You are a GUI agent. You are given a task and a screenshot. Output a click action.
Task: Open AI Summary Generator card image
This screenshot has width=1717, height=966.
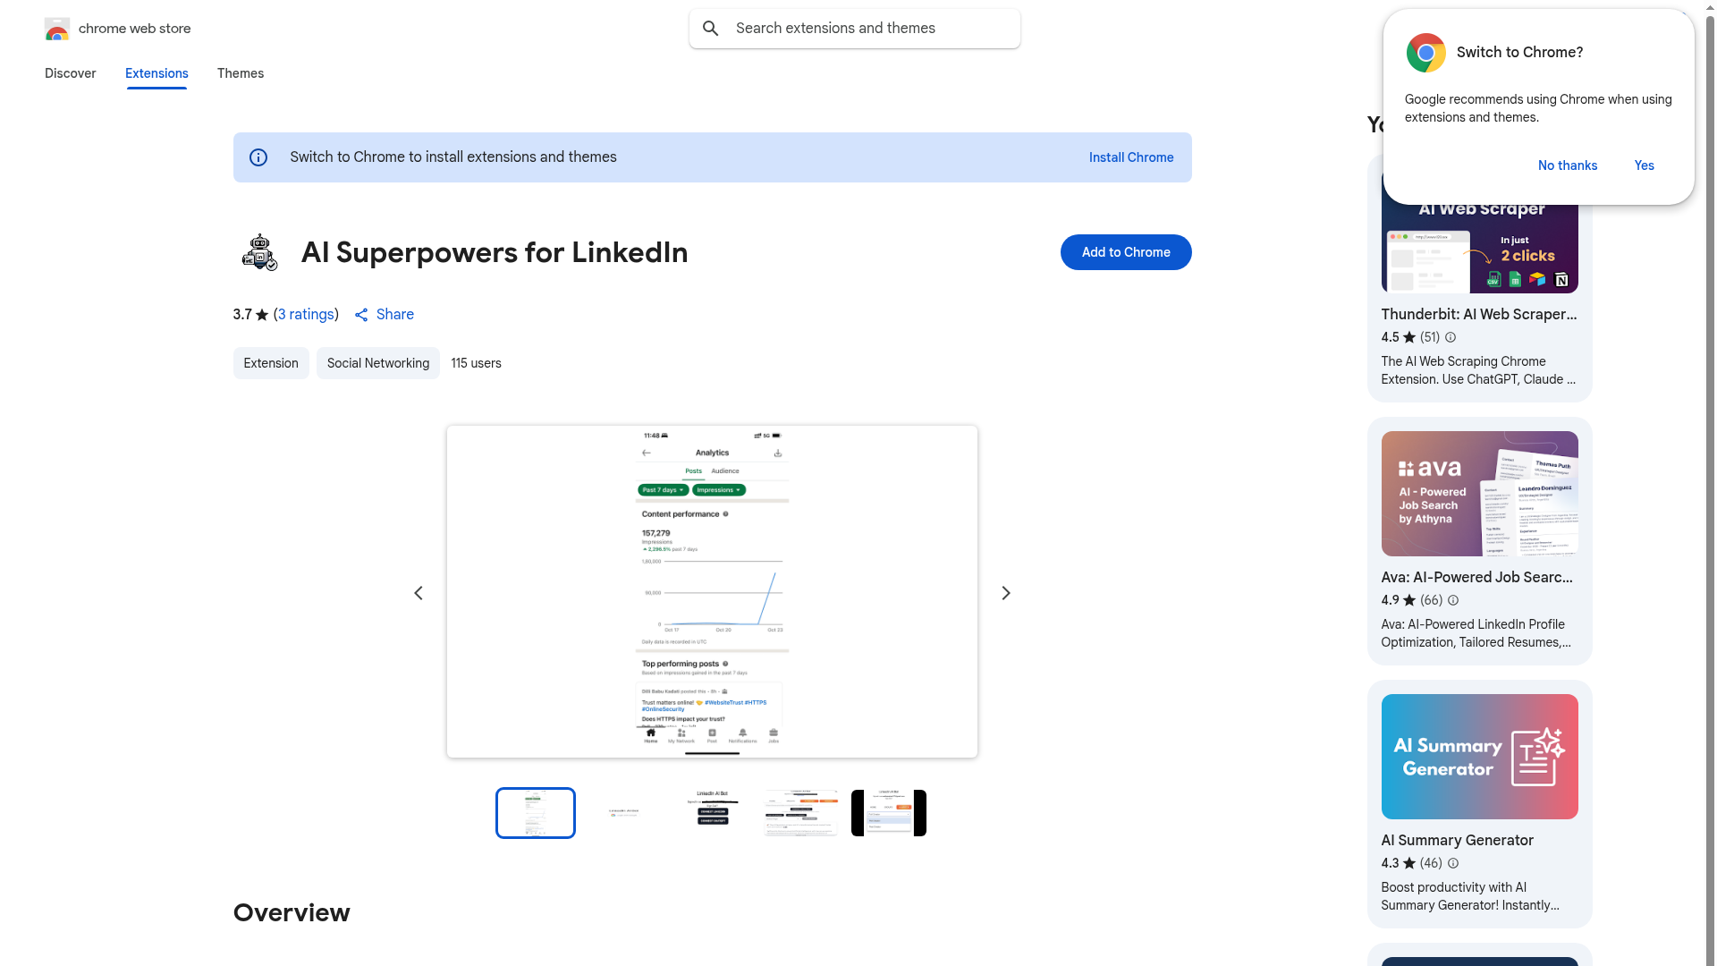point(1479,757)
